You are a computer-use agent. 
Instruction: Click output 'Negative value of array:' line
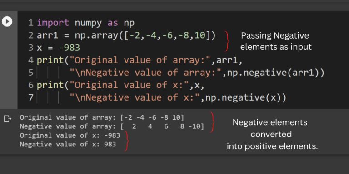click(112, 126)
